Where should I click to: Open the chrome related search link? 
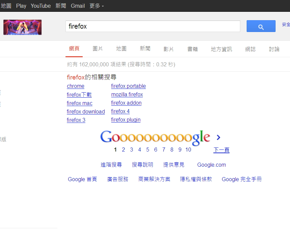tap(76, 86)
